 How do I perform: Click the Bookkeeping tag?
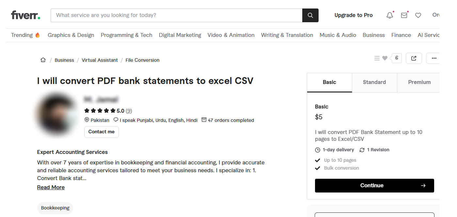pyautogui.click(x=55, y=208)
